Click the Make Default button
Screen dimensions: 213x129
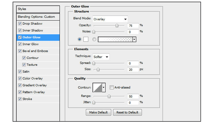[x=98, y=112]
